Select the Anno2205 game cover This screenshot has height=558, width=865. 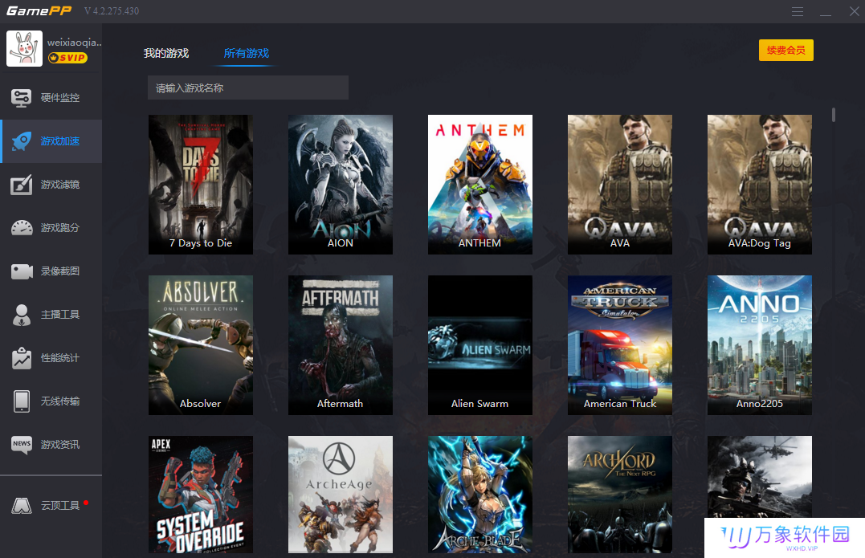pyautogui.click(x=760, y=345)
